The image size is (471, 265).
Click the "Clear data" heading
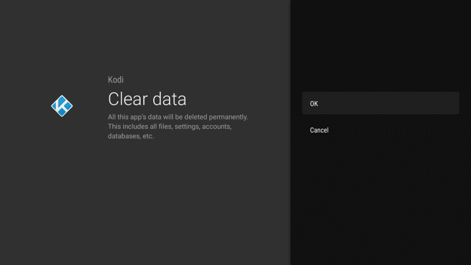point(147,99)
